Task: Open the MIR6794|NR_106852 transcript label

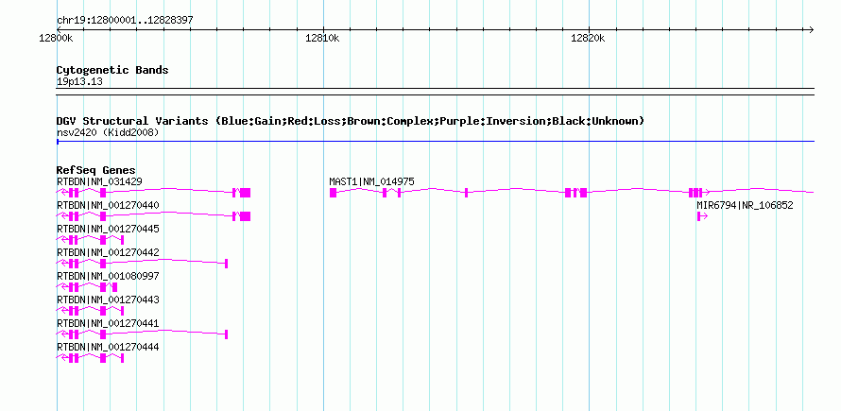Action: pos(745,206)
